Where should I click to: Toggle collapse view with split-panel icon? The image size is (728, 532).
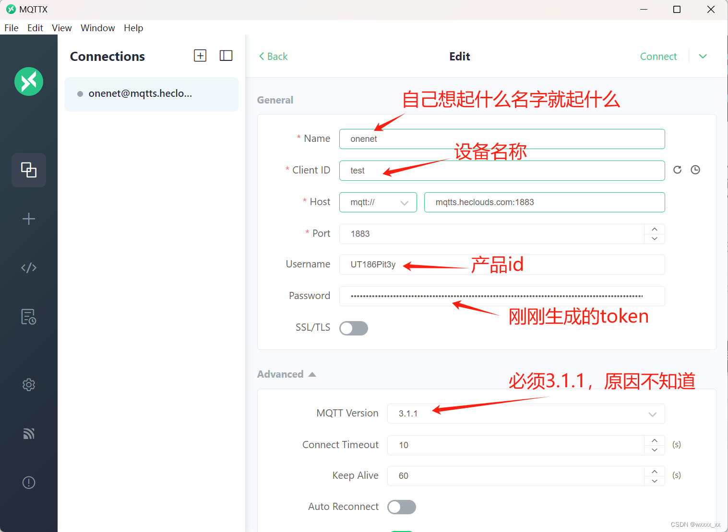coord(226,55)
